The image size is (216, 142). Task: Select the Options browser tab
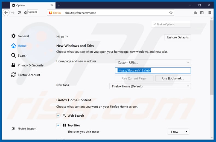(33, 5)
